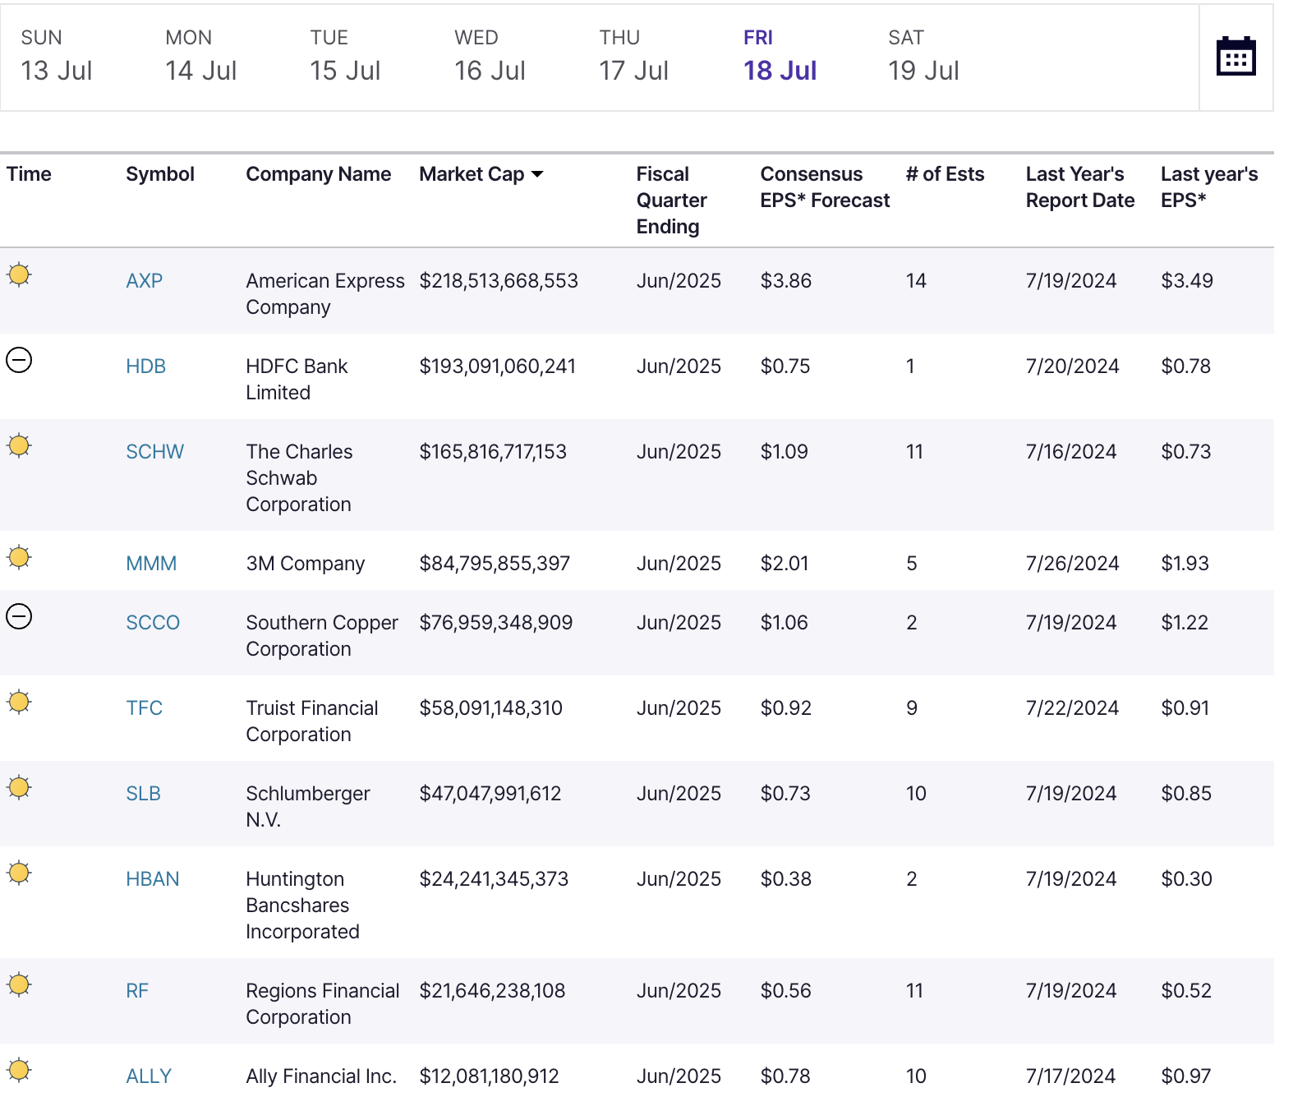Click market cap $165,816,717,153
Viewport: 1293px width, 1106px height.
tap(493, 452)
